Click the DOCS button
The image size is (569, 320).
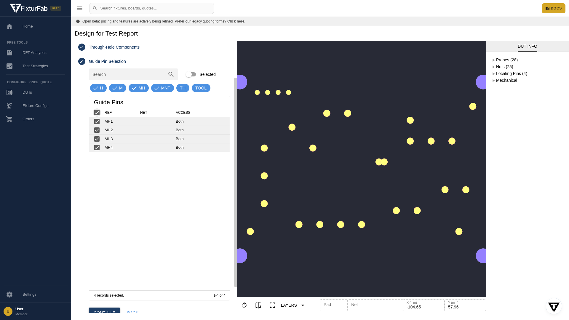(553, 8)
